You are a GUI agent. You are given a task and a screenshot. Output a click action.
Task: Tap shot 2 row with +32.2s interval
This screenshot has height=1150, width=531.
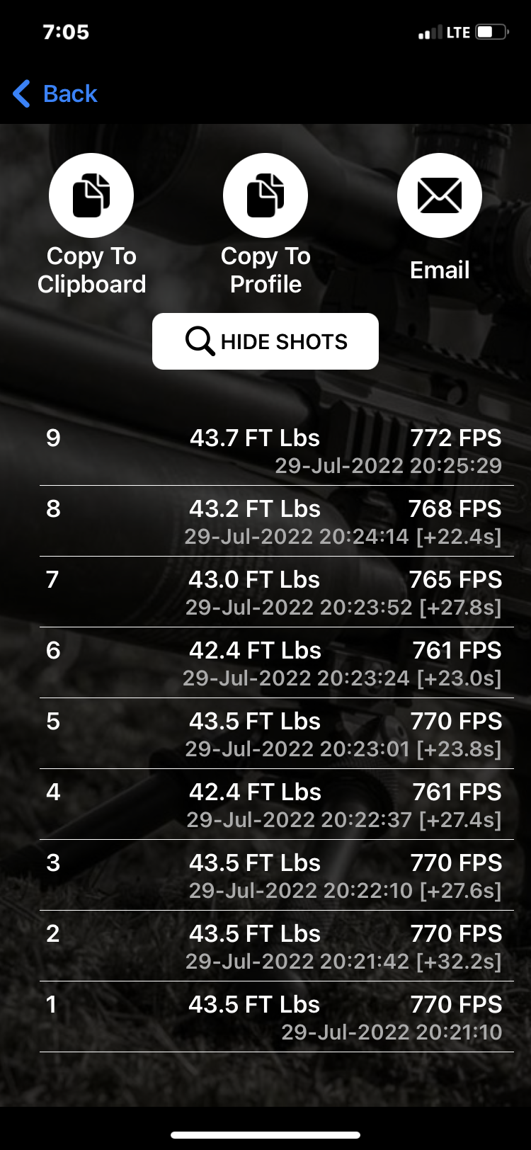276,946
